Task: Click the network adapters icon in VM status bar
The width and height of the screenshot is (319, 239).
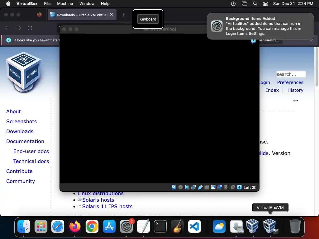Action: (x=193, y=187)
